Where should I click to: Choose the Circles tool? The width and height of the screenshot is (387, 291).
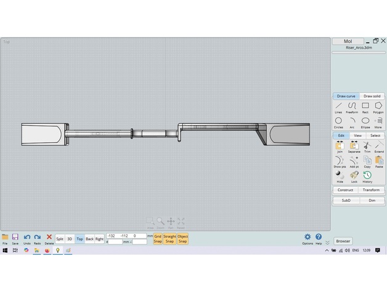click(338, 122)
